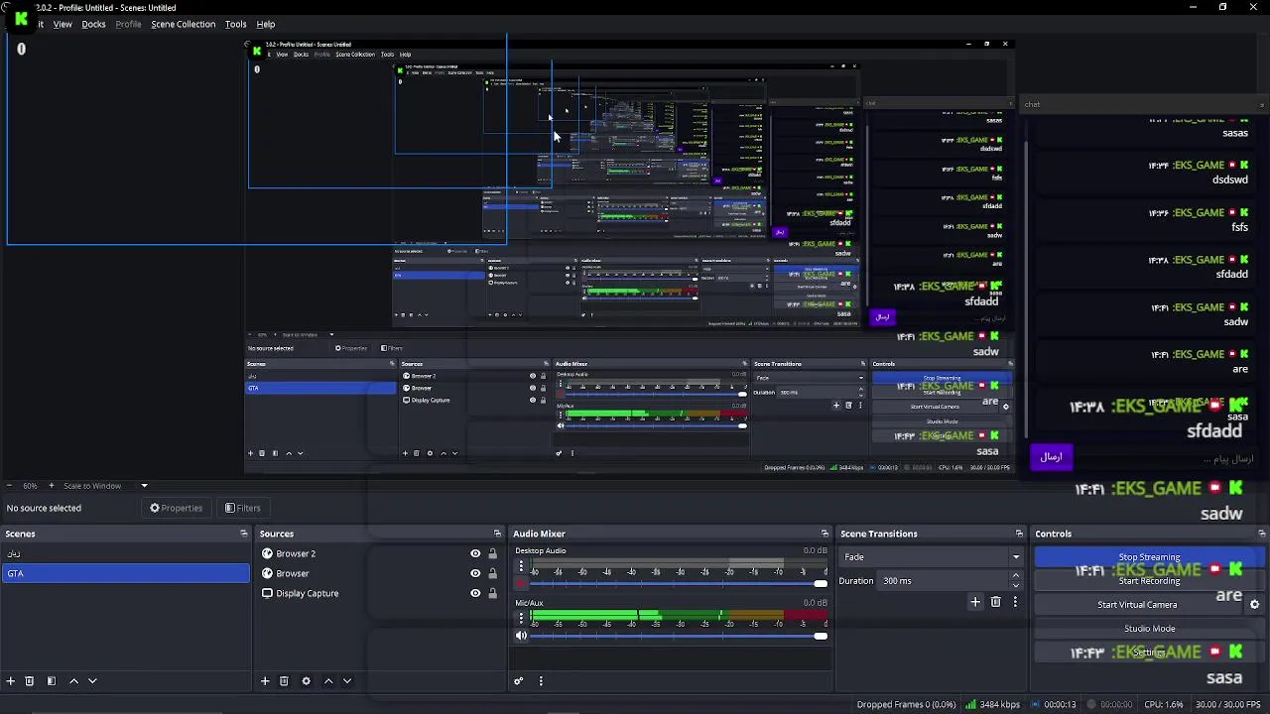Viewport: 1270px width, 714px height.
Task: Pop out the Scenes dock
Action: (x=244, y=534)
